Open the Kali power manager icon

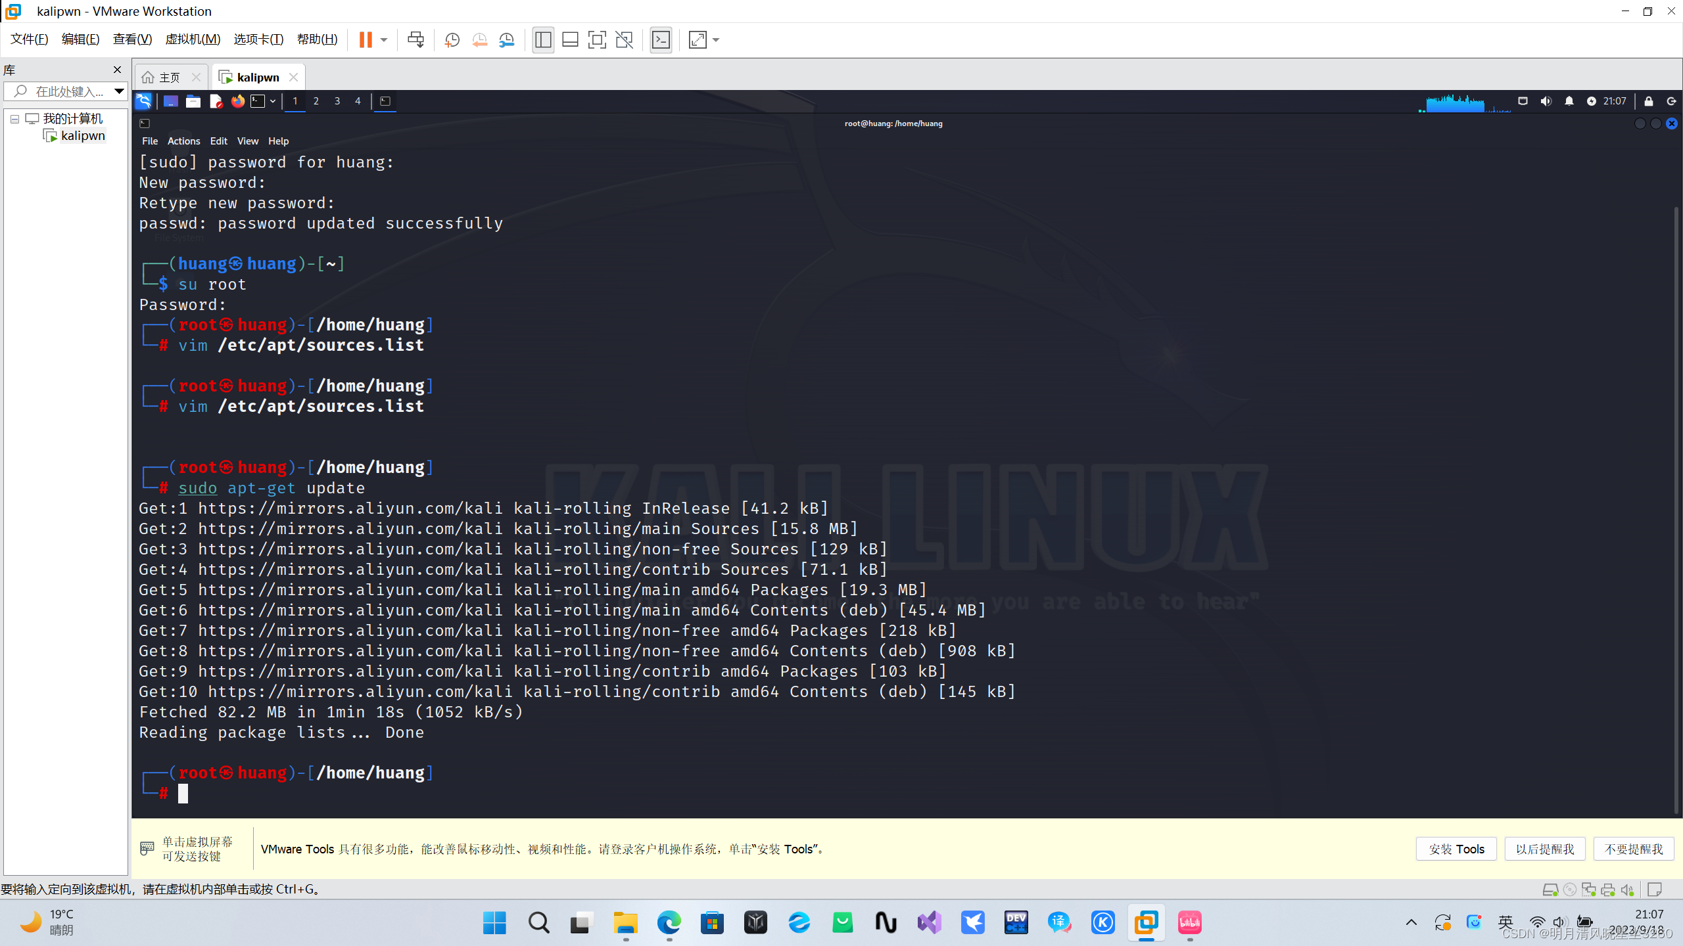point(1591,101)
